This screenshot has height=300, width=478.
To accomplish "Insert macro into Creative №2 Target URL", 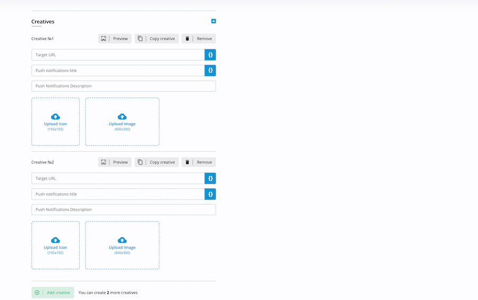I will (x=210, y=178).
